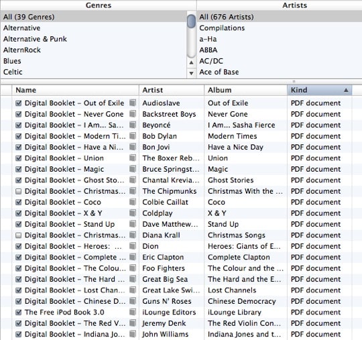362x340 pixels.
Task: Select a-Ha in the Artists list
Action: click(x=280, y=39)
